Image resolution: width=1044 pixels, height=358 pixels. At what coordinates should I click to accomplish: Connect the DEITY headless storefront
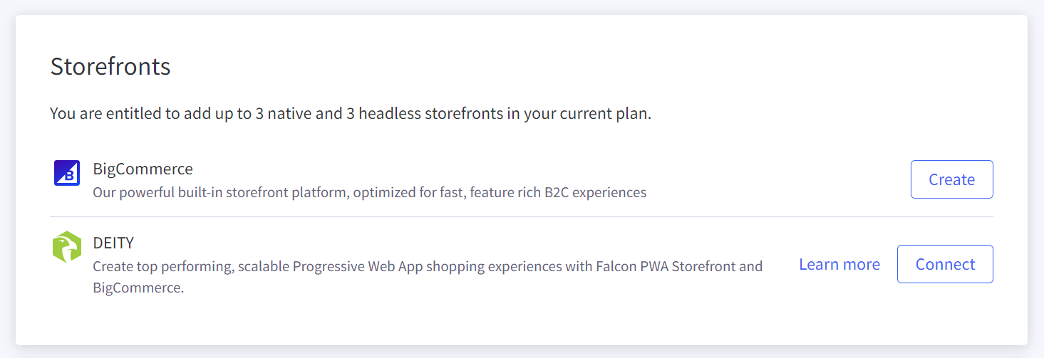pyautogui.click(x=945, y=264)
